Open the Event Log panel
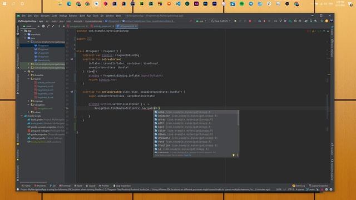 point(299,186)
